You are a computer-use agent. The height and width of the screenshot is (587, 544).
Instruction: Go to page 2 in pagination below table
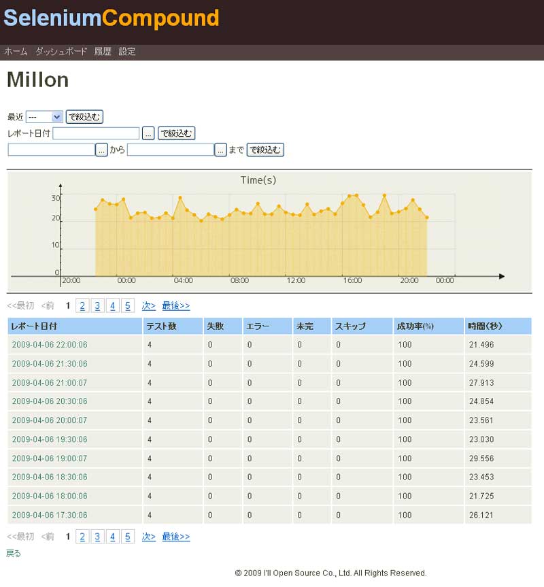(x=82, y=537)
